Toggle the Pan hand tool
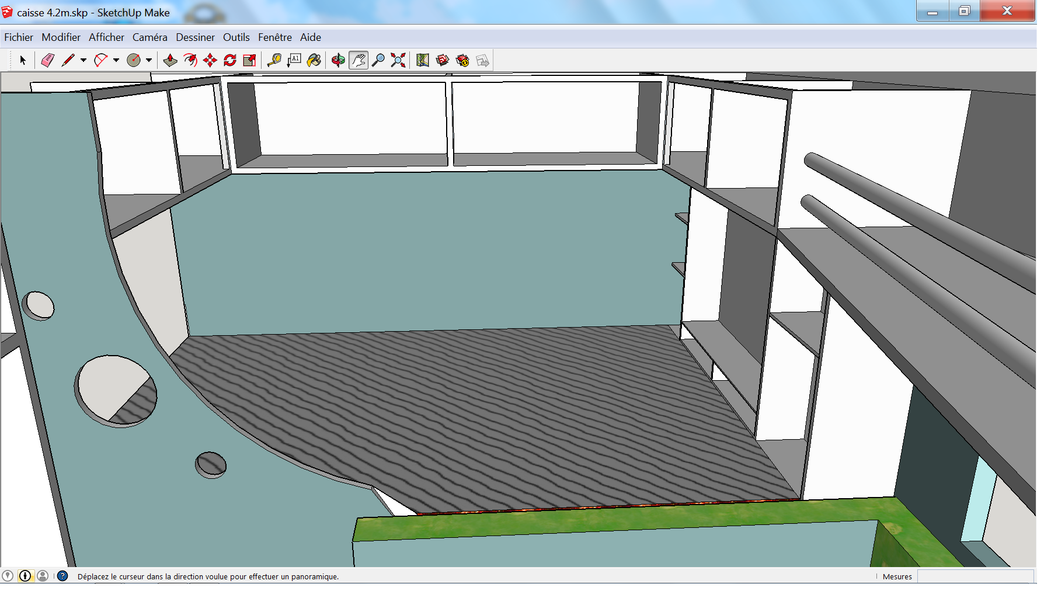This screenshot has width=1044, height=605. pos(359,60)
